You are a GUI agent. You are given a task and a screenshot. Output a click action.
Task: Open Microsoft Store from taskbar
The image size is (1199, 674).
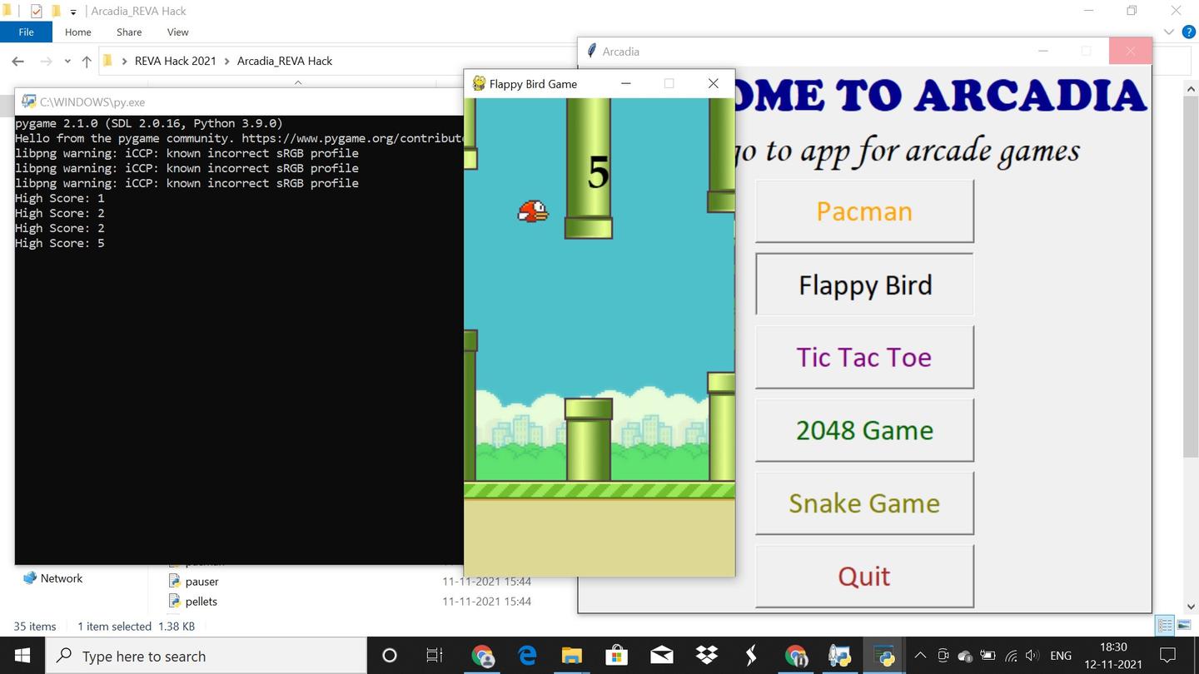(x=616, y=656)
